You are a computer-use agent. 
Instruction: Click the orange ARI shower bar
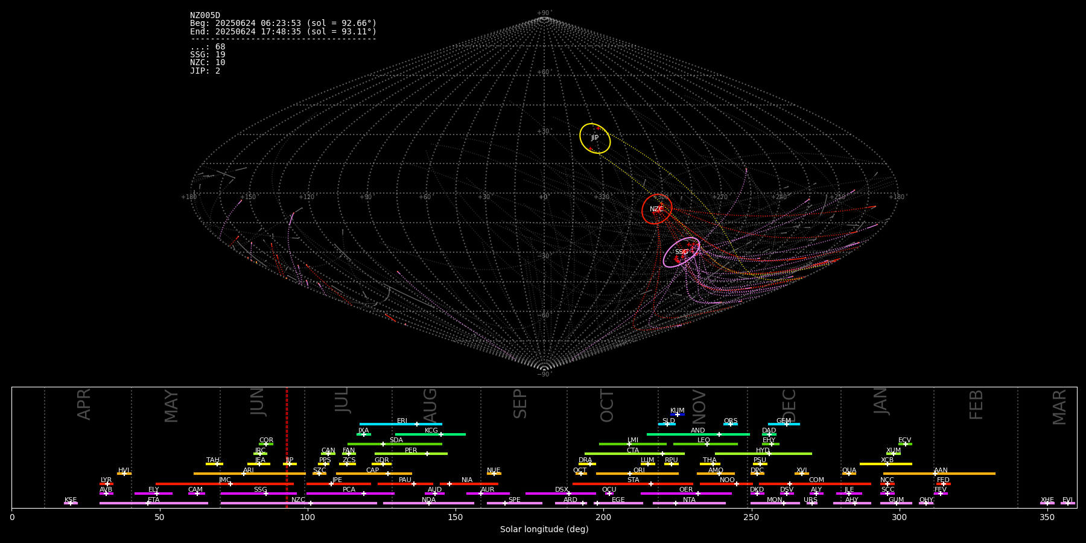pos(250,474)
